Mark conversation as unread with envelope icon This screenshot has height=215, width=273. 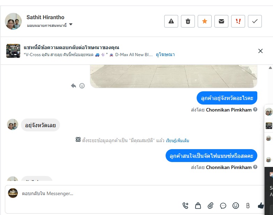[x=221, y=21]
